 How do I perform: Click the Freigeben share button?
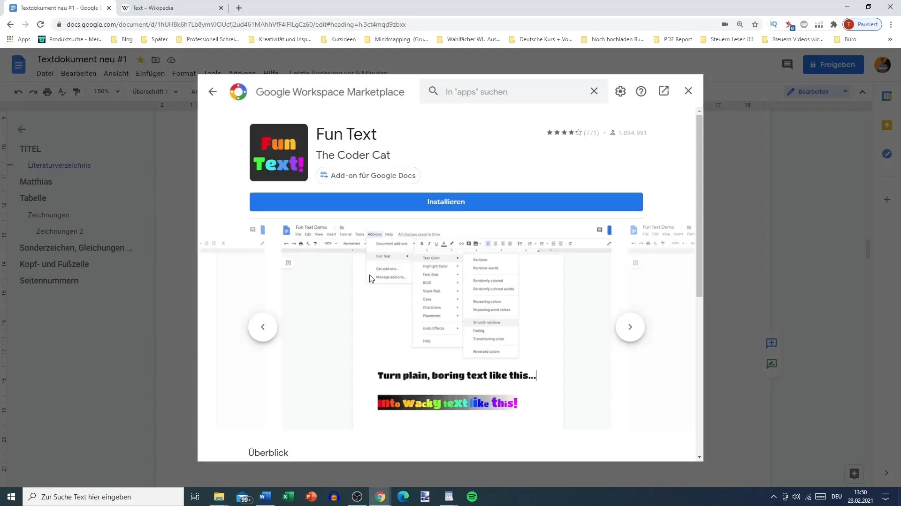(x=833, y=65)
